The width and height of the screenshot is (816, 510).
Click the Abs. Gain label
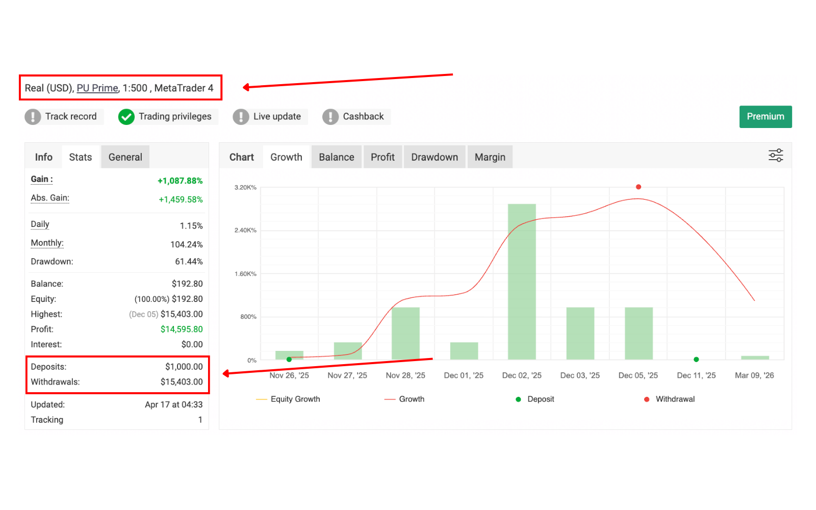click(50, 198)
